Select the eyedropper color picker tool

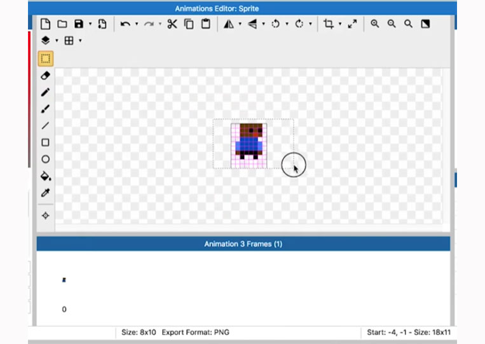tap(46, 193)
